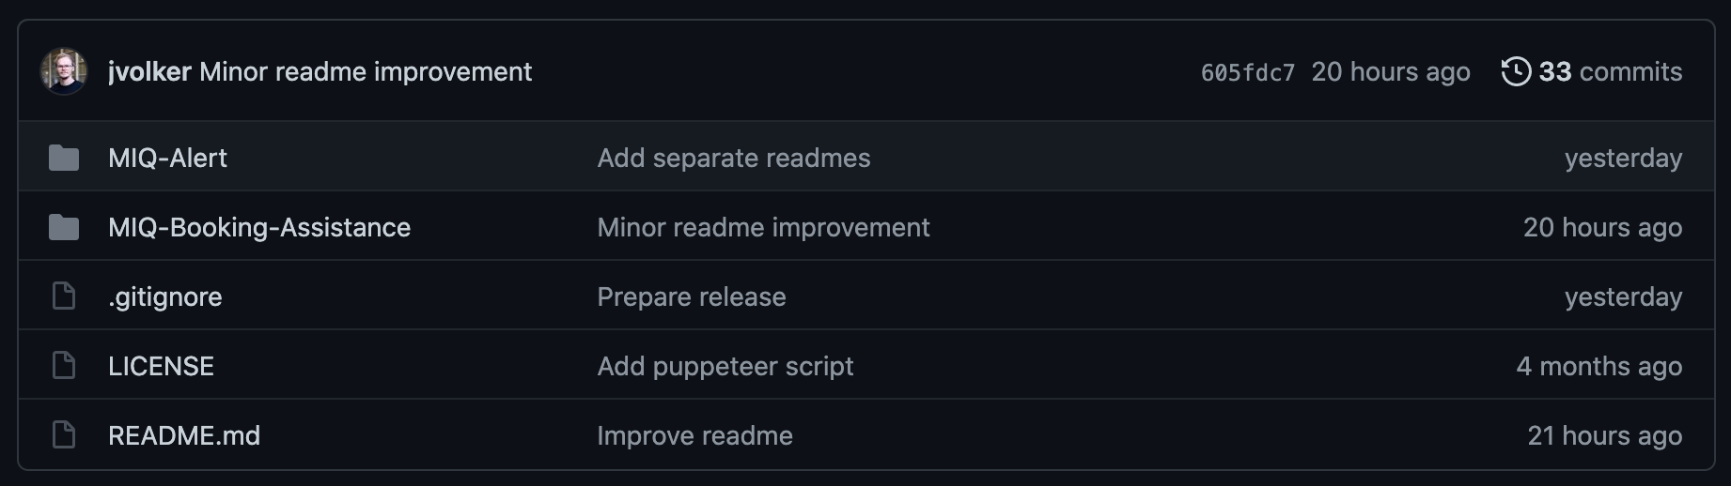1731x486 pixels.
Task: Open the MIQ-Booking-Assistance directory
Action: point(259,227)
